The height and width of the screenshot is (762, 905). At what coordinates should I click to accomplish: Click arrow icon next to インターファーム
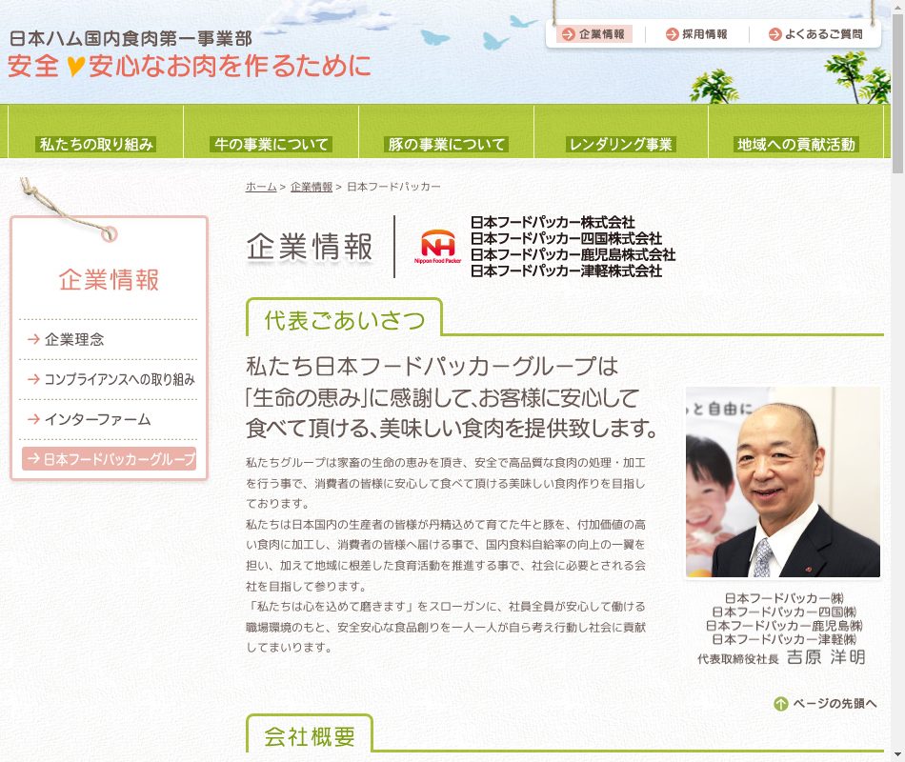coord(33,419)
